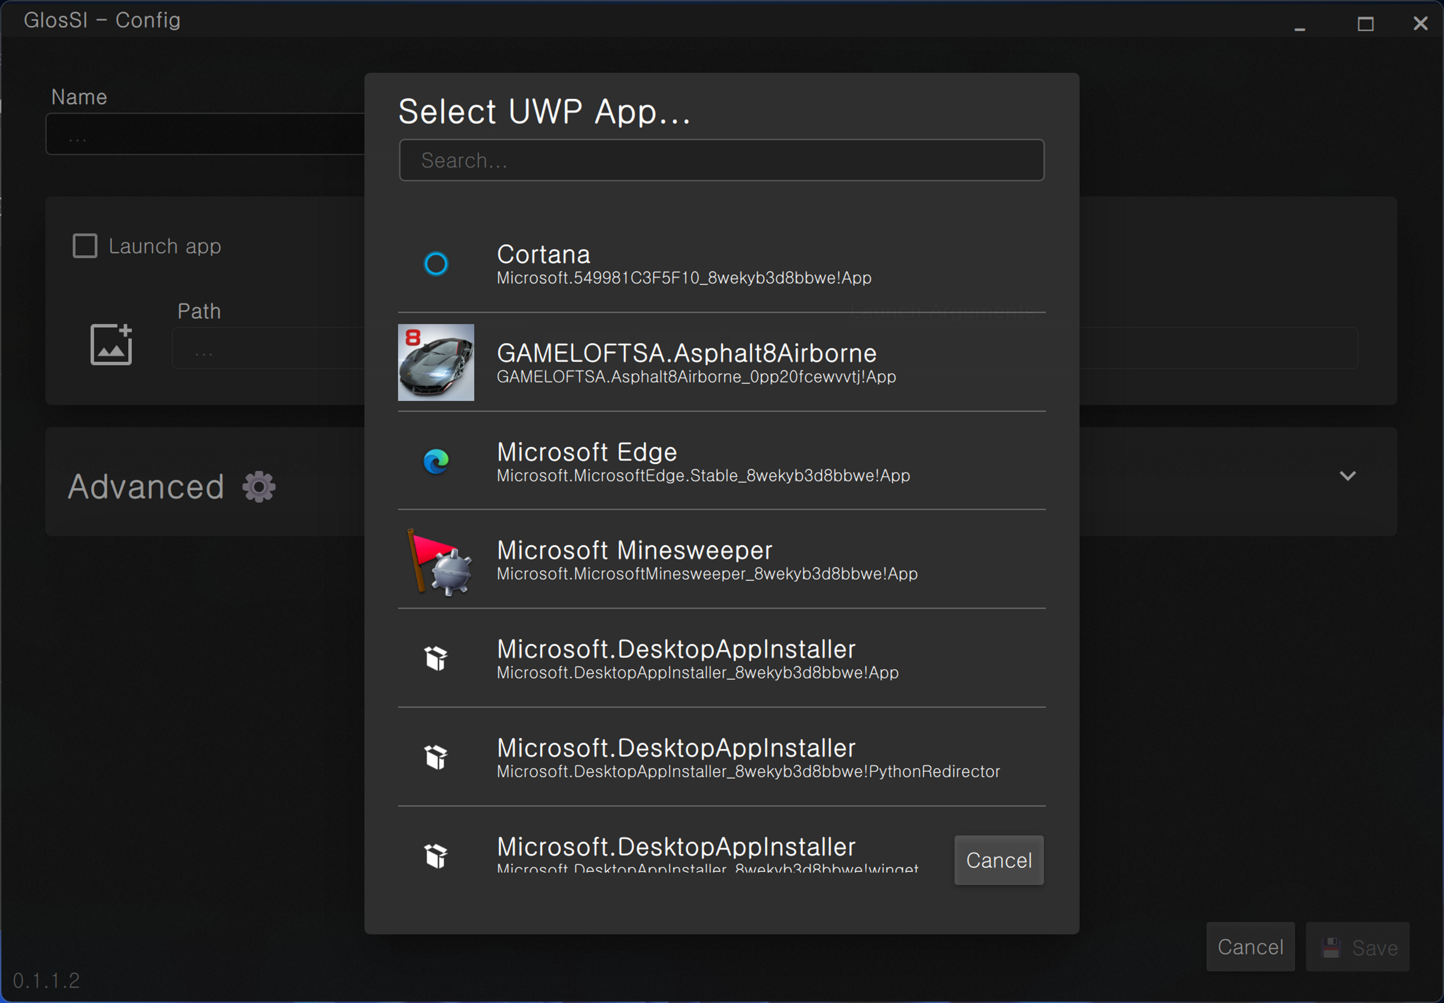This screenshot has width=1444, height=1003.
Task: Click the package icon for DesktopAppInstaller !App
Action: (436, 659)
